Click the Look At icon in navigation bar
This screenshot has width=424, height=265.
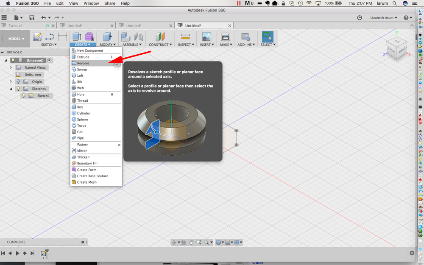coord(183,242)
